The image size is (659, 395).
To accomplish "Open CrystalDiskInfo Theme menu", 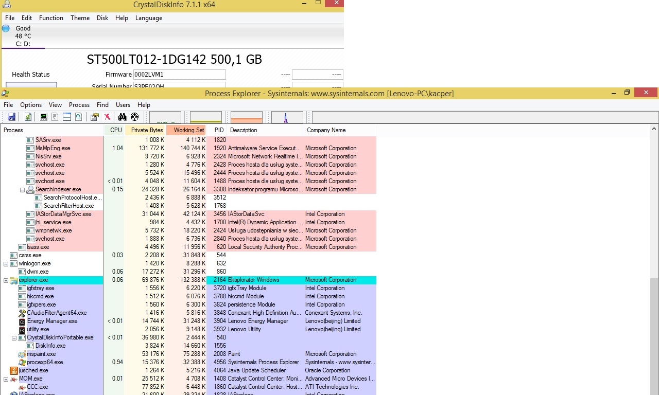I will (x=80, y=18).
